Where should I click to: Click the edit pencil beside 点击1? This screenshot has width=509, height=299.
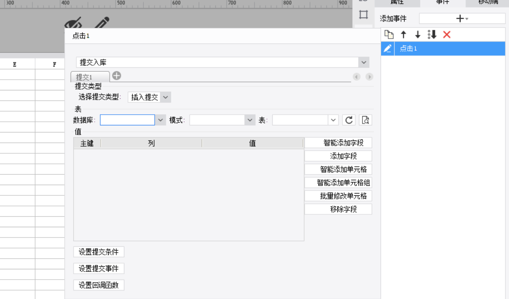388,49
